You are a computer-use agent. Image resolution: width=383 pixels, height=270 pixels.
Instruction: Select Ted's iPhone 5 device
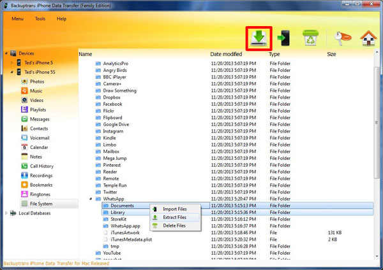[38, 62]
